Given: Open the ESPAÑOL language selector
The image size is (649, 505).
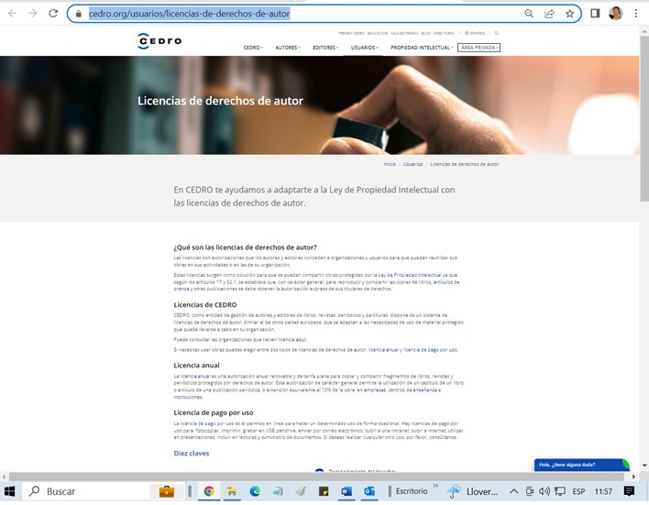Looking at the screenshot, I should [x=475, y=33].
